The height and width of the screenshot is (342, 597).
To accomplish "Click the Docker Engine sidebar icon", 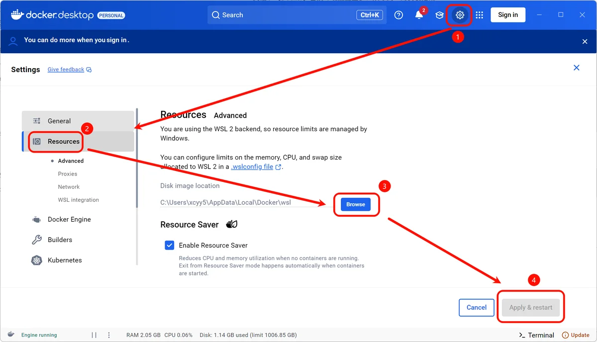I will (37, 220).
